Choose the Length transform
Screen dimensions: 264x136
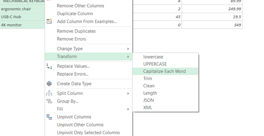165,93
